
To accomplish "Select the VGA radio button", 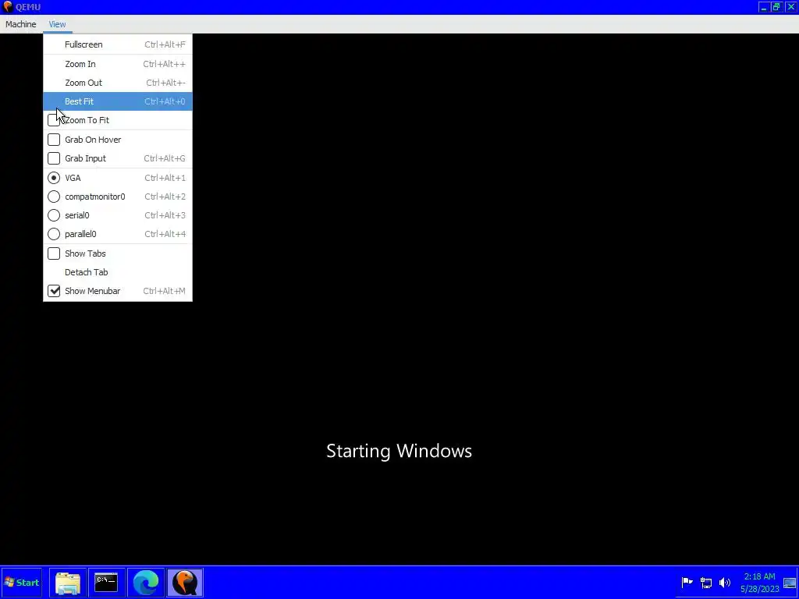I will [54, 178].
